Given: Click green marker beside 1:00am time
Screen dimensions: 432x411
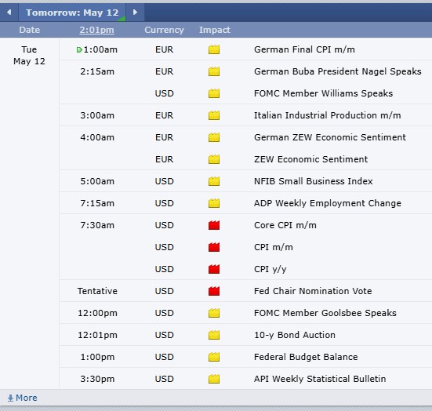Looking at the screenshot, I should pyautogui.click(x=79, y=50).
